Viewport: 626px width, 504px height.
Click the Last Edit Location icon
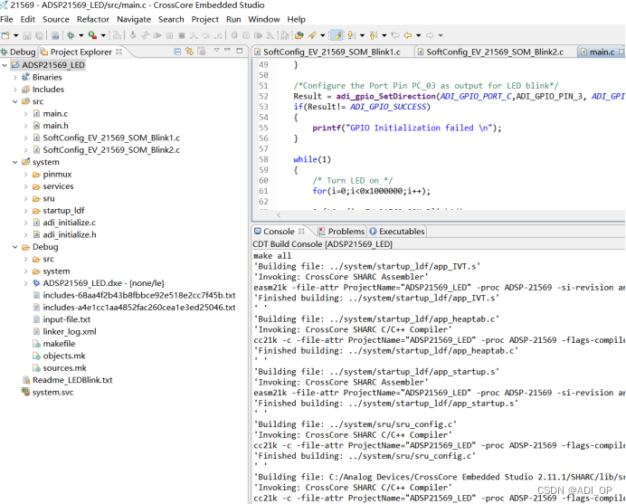395,35
